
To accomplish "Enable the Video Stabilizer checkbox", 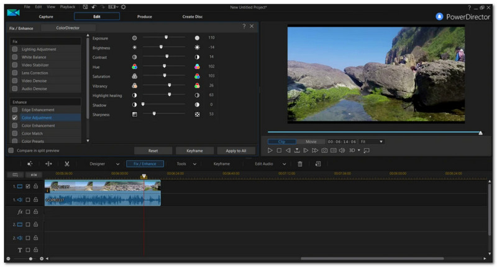I will [14, 64].
